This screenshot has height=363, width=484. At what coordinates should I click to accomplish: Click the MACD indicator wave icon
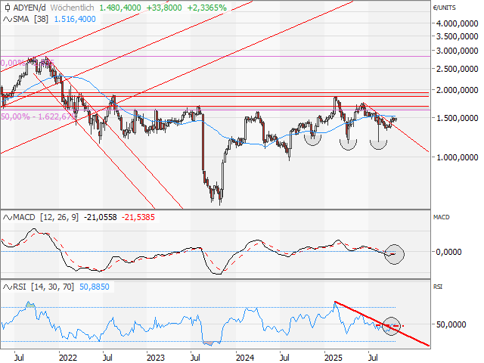[x=8, y=217]
